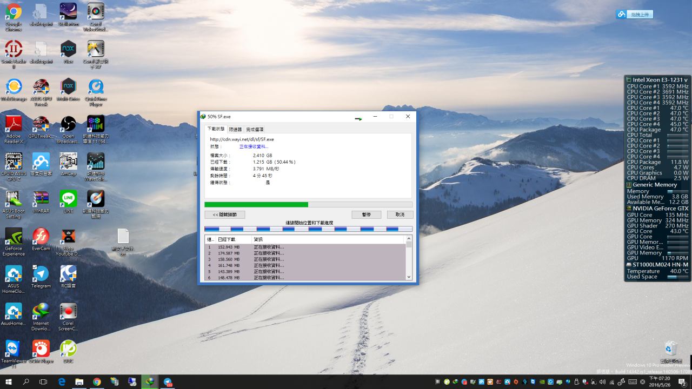Click the 已經下載 column header
Viewport: 692px width, 389px height.
227,239
